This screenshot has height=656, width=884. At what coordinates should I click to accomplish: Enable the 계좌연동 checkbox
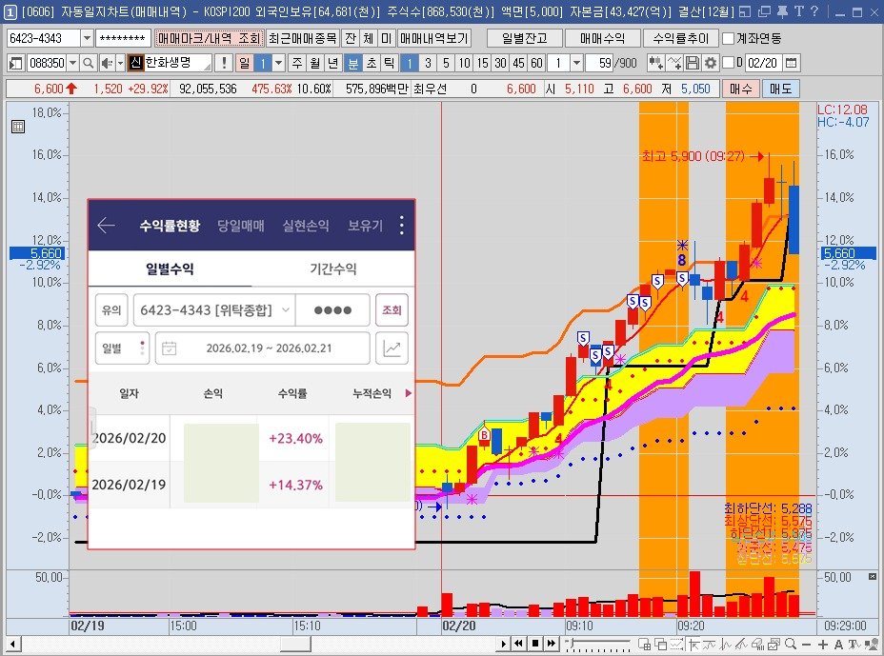[729, 38]
